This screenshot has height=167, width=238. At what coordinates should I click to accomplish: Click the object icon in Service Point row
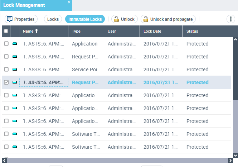[x=15, y=70]
